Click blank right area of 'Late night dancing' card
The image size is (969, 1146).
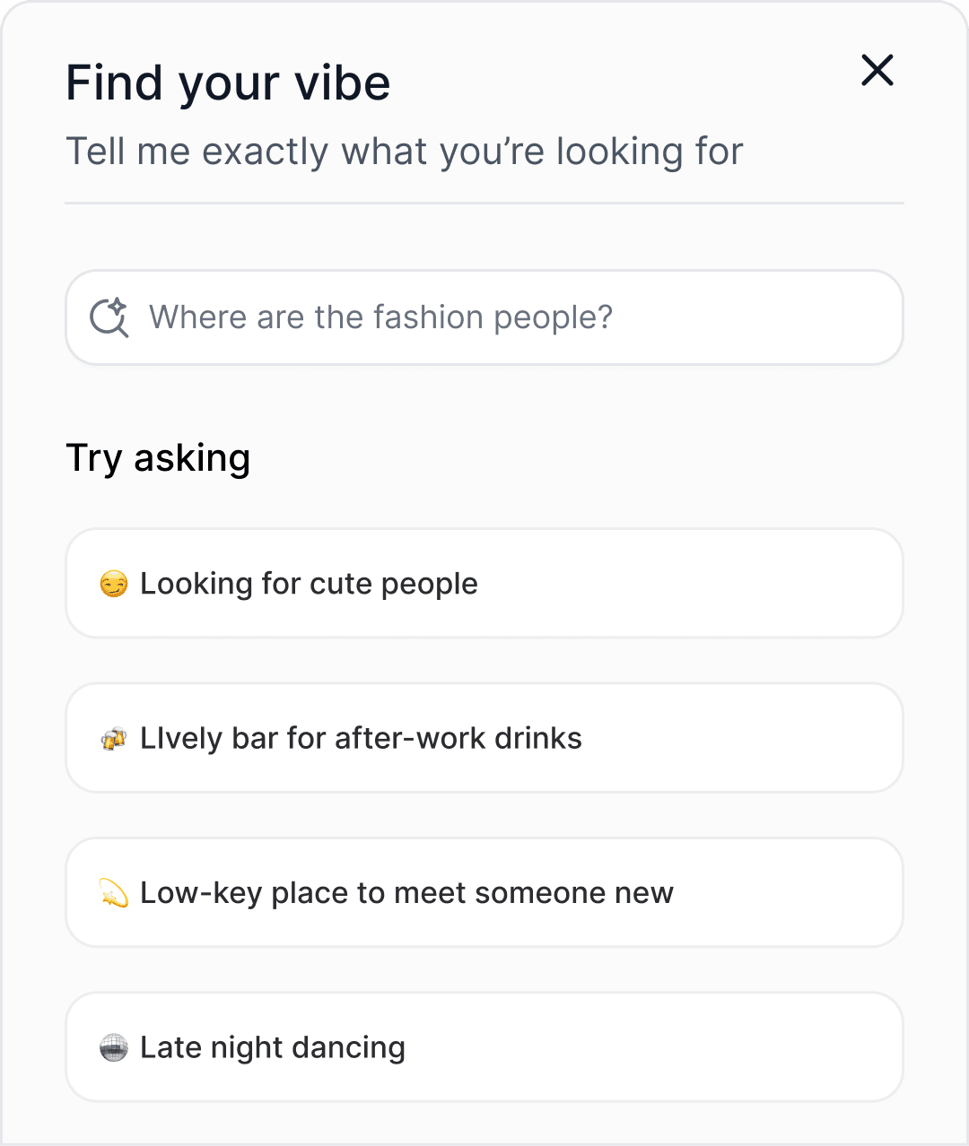pyautogui.click(x=718, y=1047)
